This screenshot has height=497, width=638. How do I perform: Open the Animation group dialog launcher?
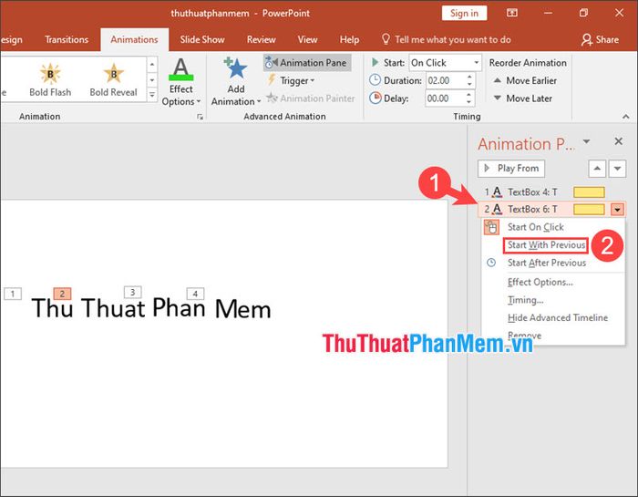[x=200, y=117]
